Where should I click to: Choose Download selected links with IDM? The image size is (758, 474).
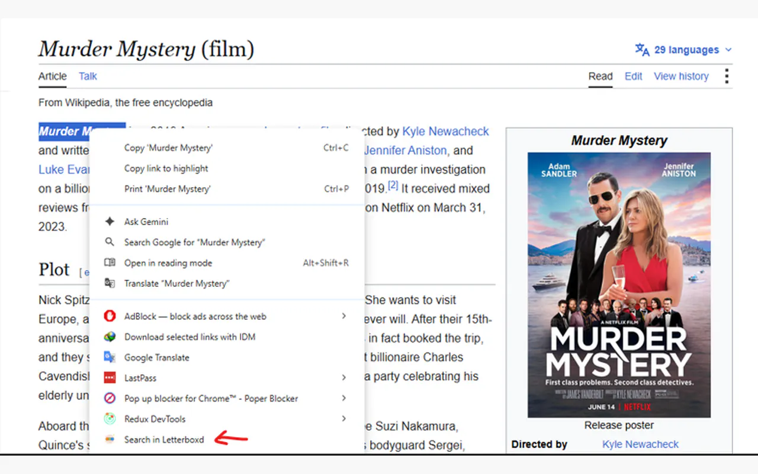[227, 337]
